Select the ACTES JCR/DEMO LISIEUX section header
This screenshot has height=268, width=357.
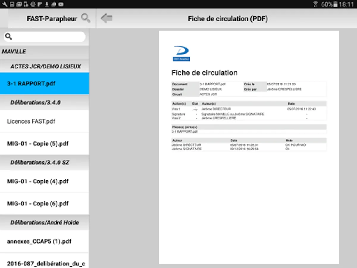[45, 66]
